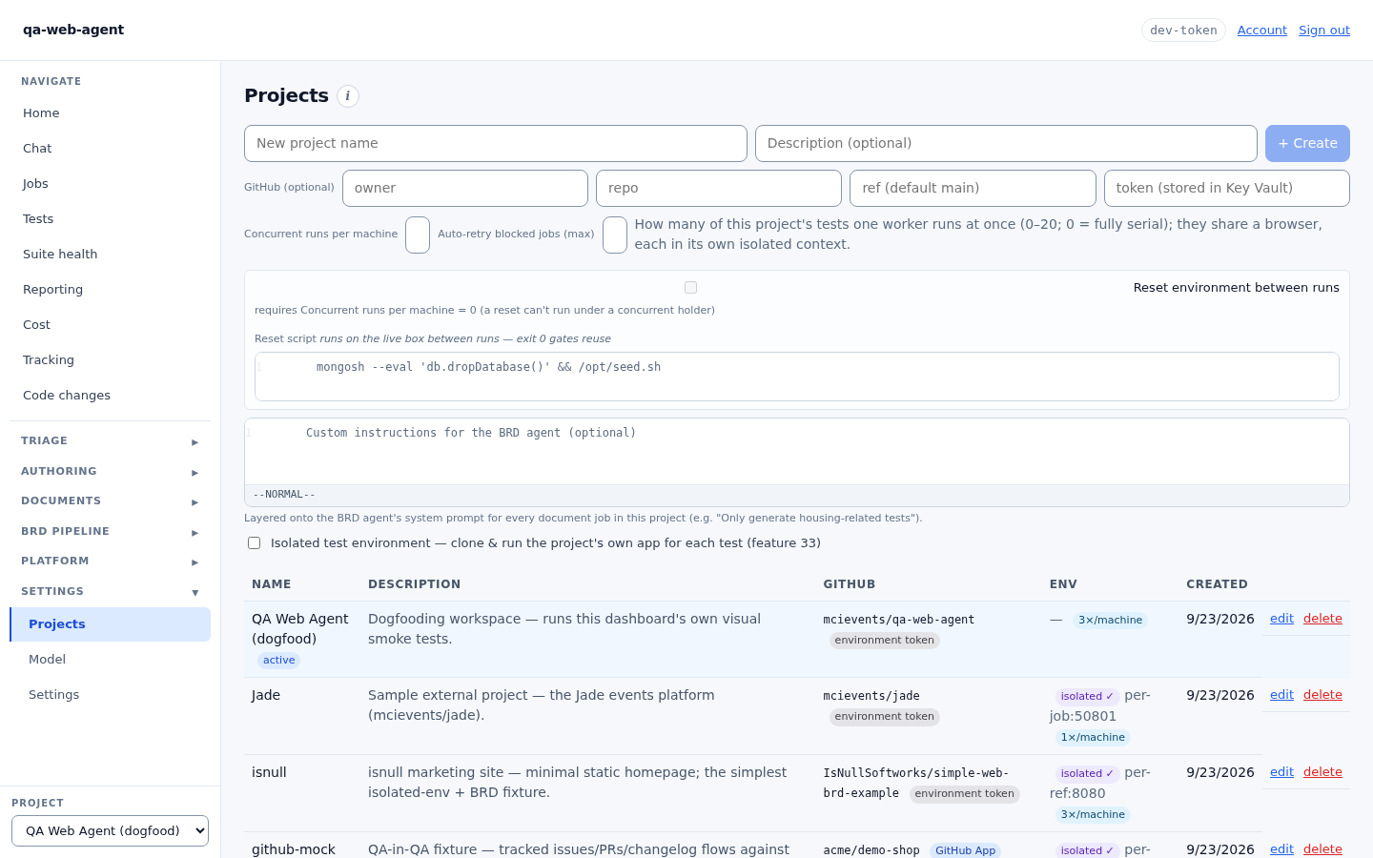Open Settings sub-item in sidebar
The height and width of the screenshot is (858, 1373).
tap(111, 695)
